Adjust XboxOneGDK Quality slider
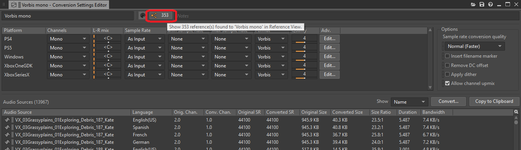521x150 pixels. (x=304, y=65)
